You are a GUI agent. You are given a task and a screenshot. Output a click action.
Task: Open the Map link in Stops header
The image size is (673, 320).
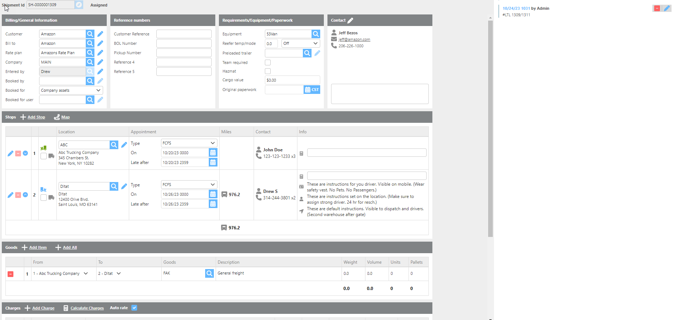tap(65, 117)
